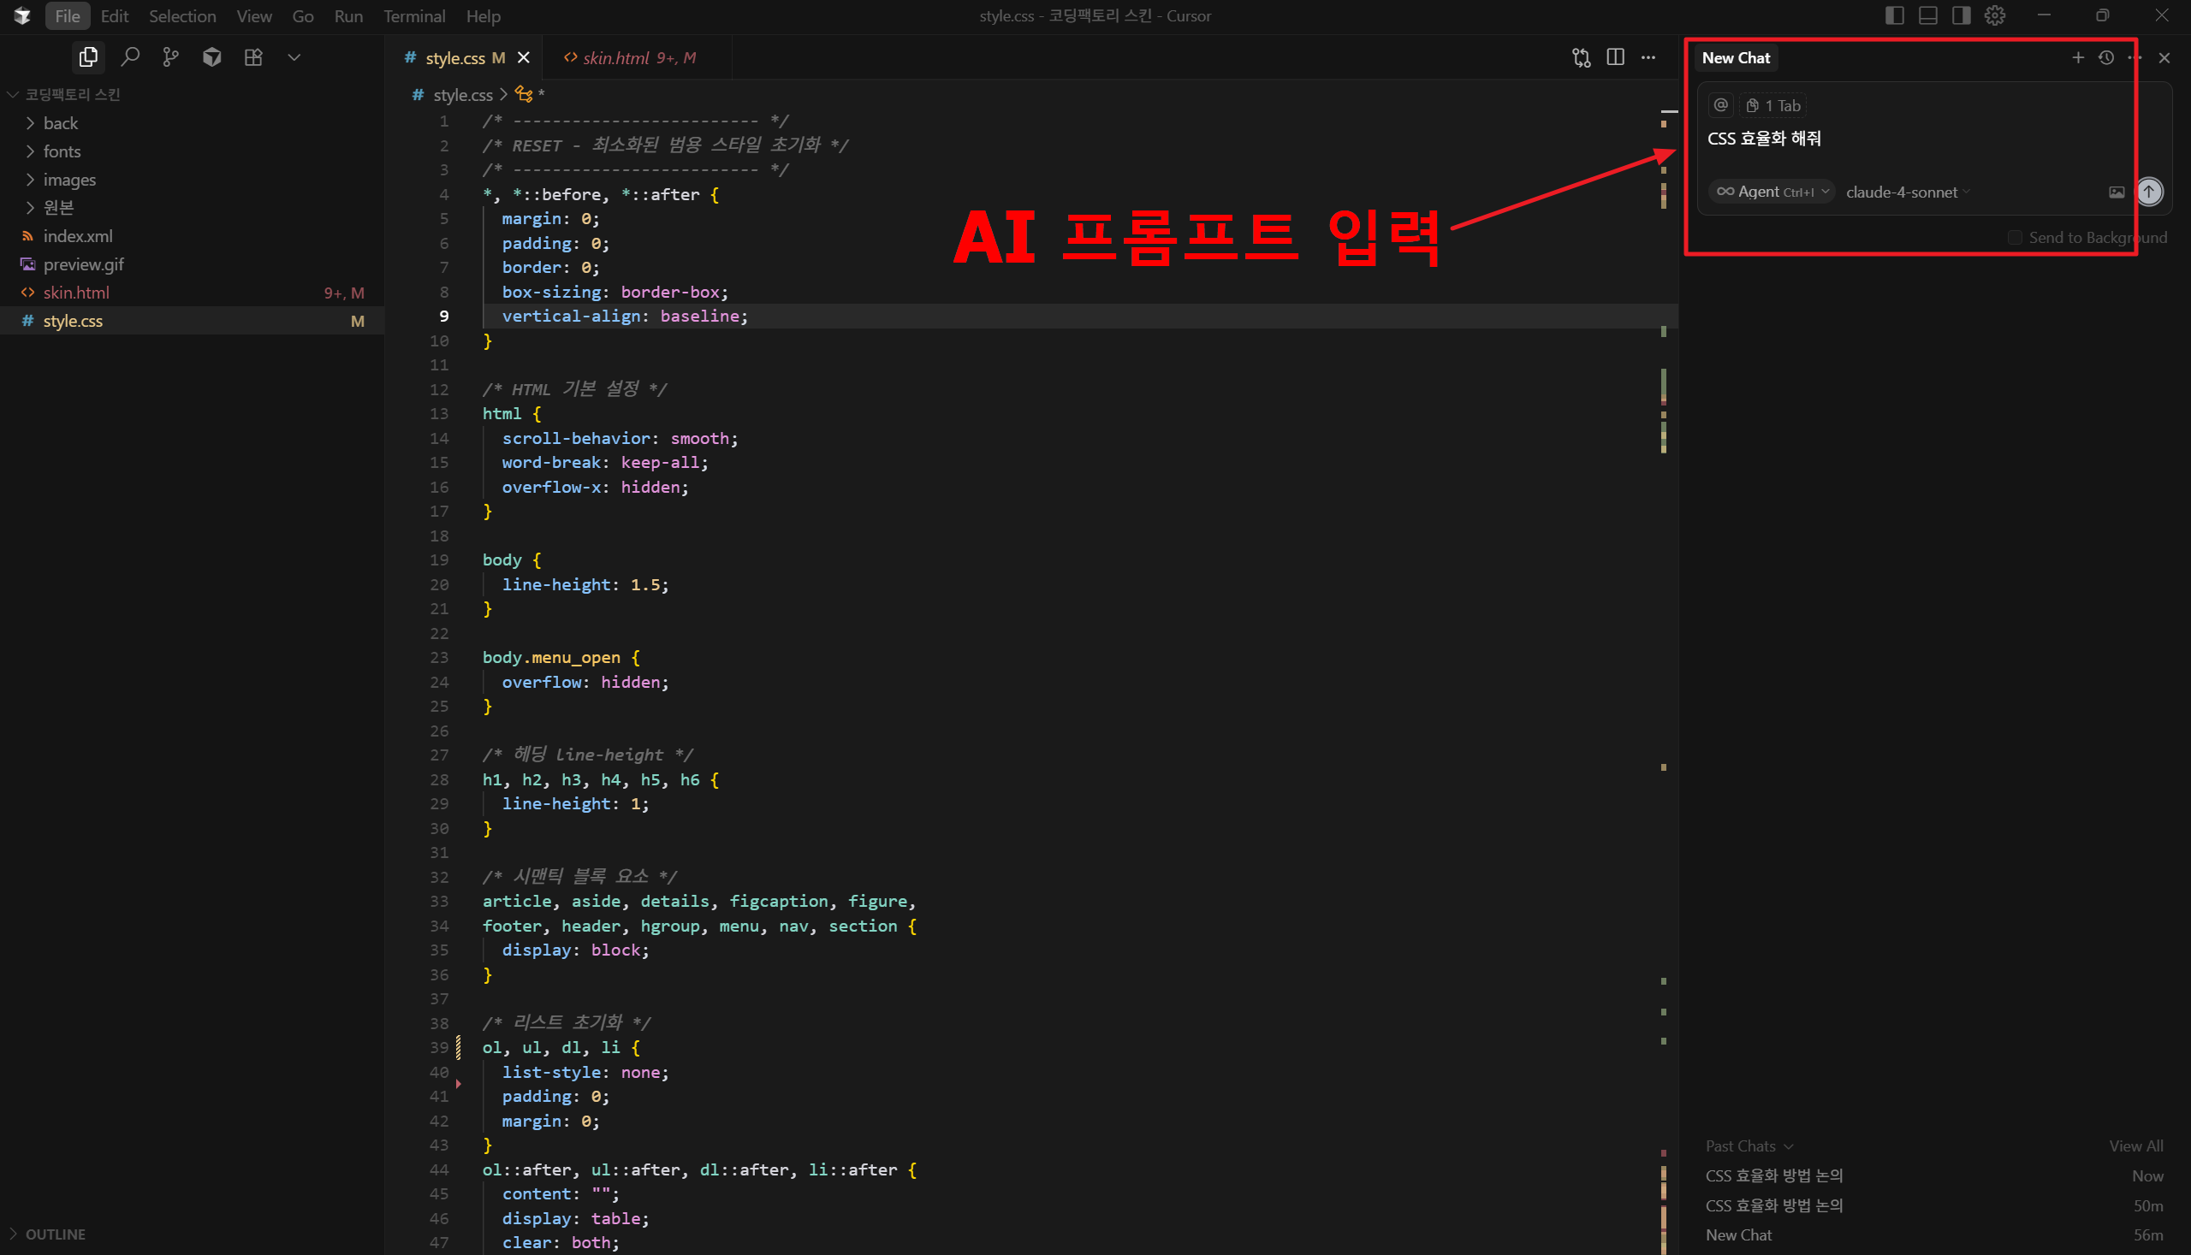Click the attach image icon in the chat

(2116, 192)
